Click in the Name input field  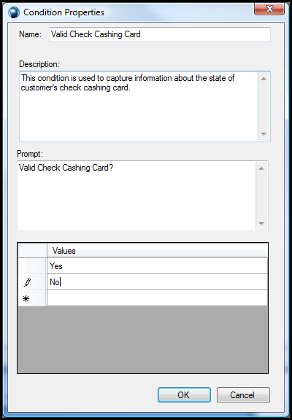pos(160,34)
